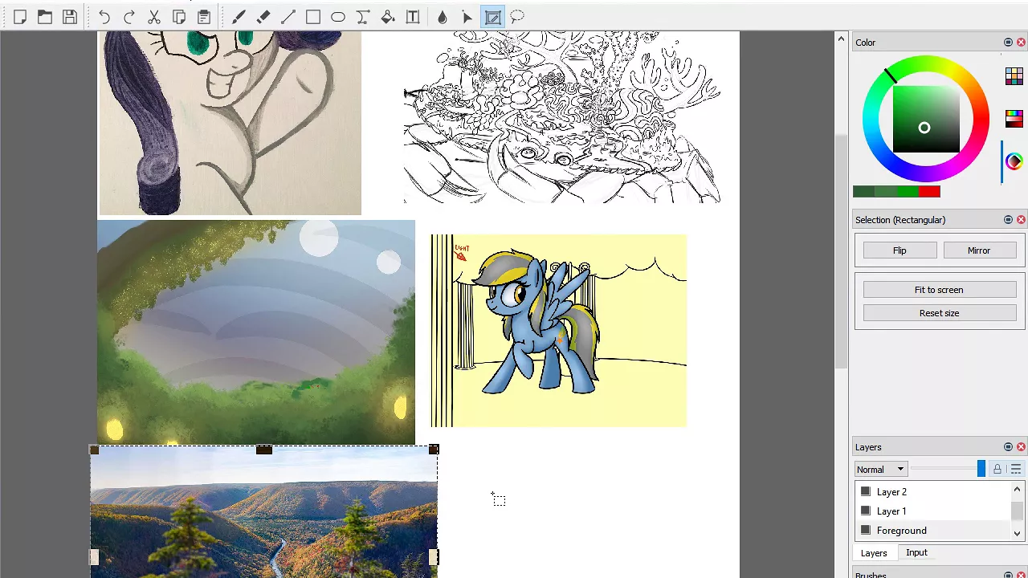
Task: Open the Normal blend mode dropdown
Action: [881, 469]
